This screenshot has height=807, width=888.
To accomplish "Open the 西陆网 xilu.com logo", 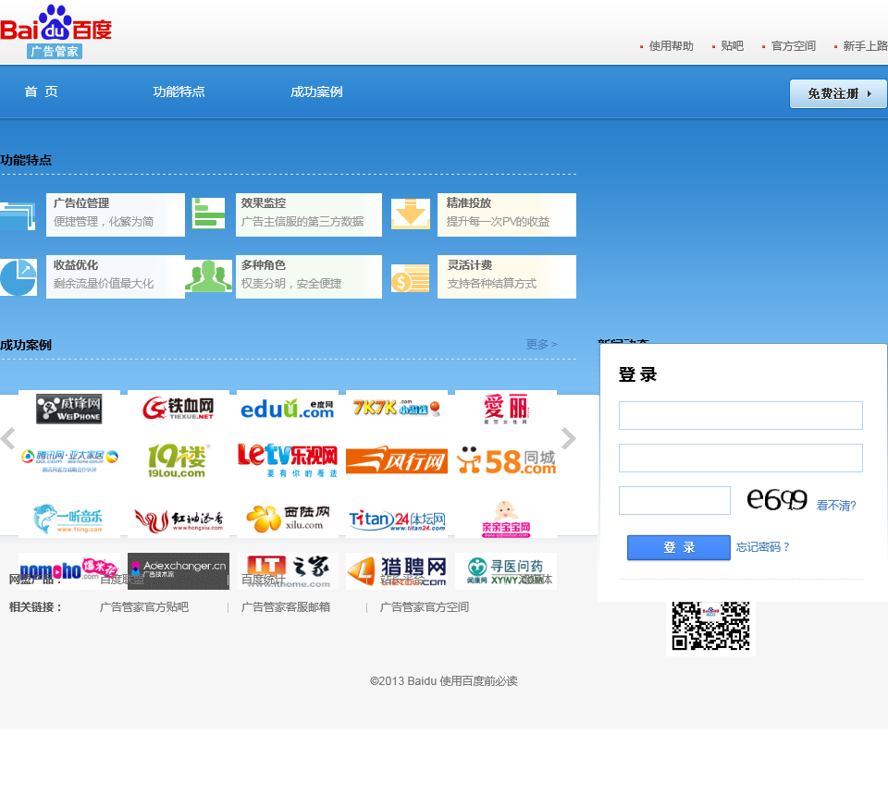I will point(287,519).
